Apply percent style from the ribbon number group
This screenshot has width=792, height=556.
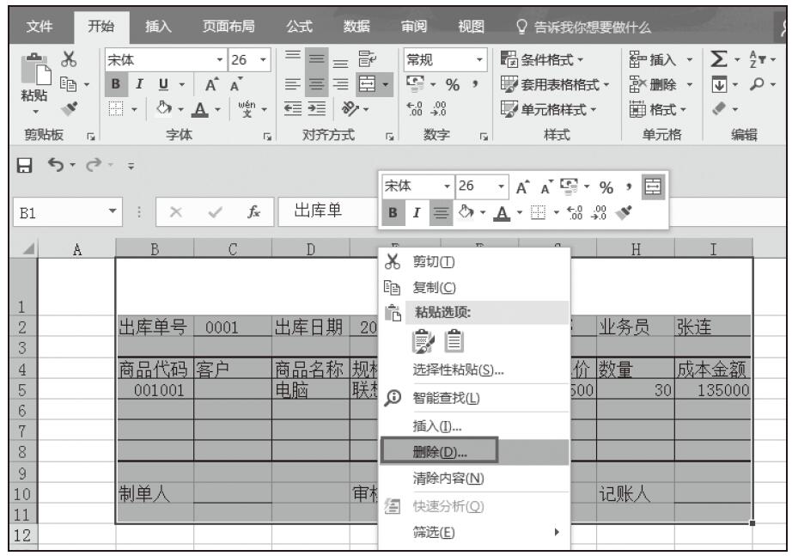coord(451,87)
